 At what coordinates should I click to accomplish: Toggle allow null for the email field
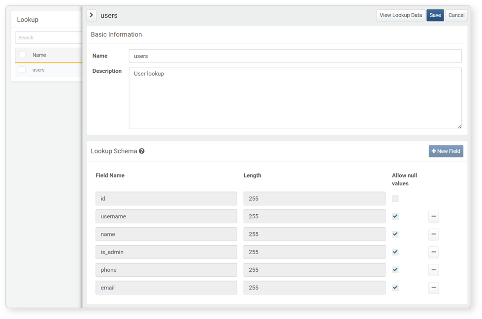pos(395,288)
